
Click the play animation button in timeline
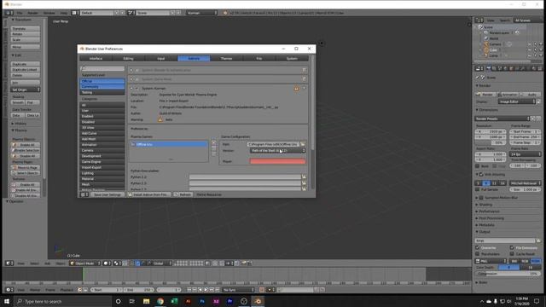coord(206,290)
